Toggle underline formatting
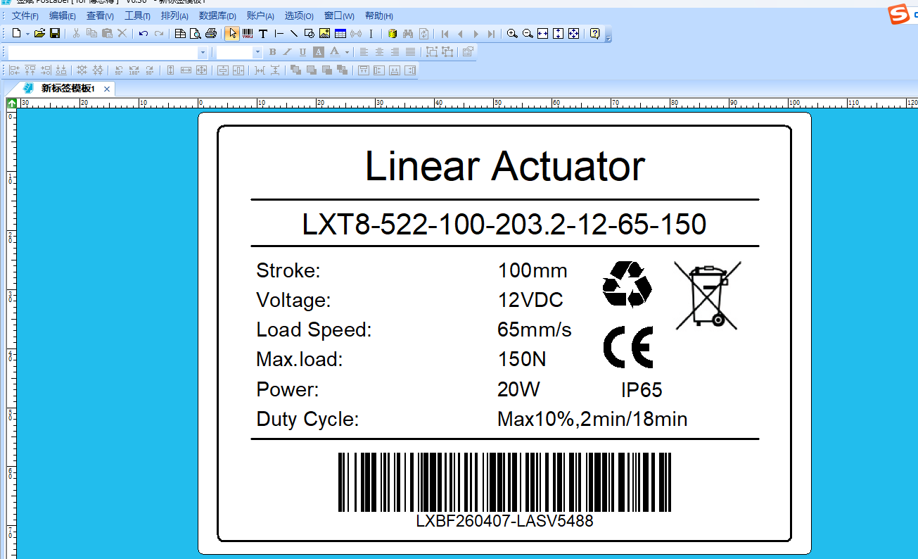Image resolution: width=918 pixels, height=559 pixels. pos(302,52)
